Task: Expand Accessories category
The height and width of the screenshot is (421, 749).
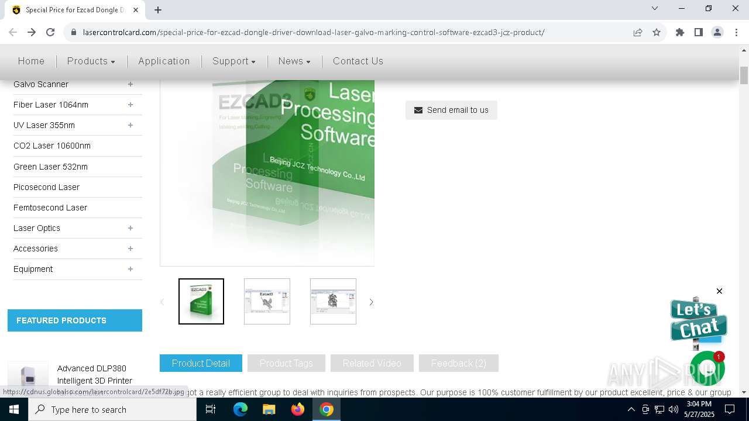Action: (130, 249)
